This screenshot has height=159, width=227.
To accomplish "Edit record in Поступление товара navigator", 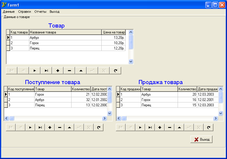I will click(x=69, y=128).
